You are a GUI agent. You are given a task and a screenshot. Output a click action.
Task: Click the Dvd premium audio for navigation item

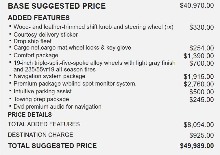point(58,107)
